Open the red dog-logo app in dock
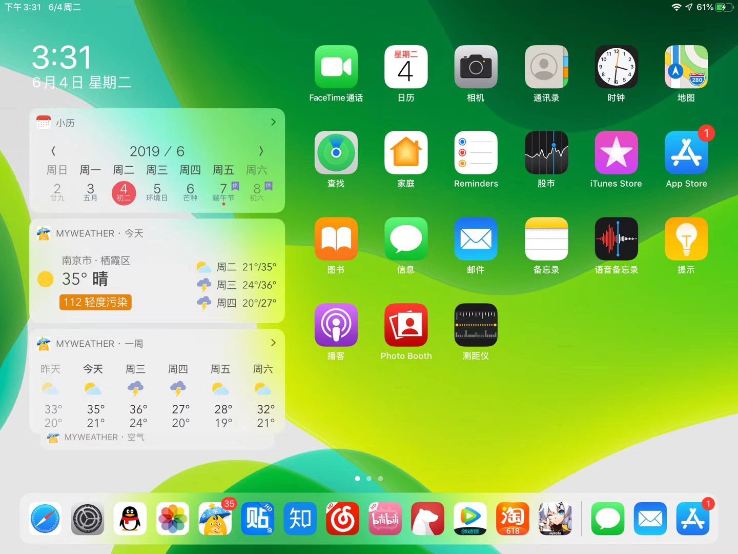Image resolution: width=738 pixels, height=554 pixels. point(427,519)
